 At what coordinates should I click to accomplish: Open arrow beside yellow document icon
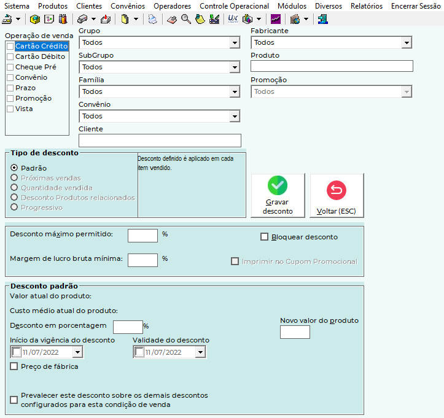point(136,19)
